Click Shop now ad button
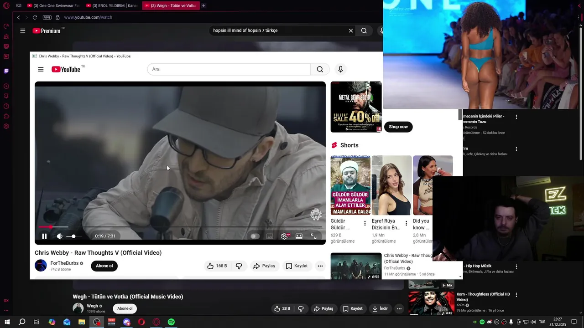Viewport: 584px width, 328px height. (398, 127)
